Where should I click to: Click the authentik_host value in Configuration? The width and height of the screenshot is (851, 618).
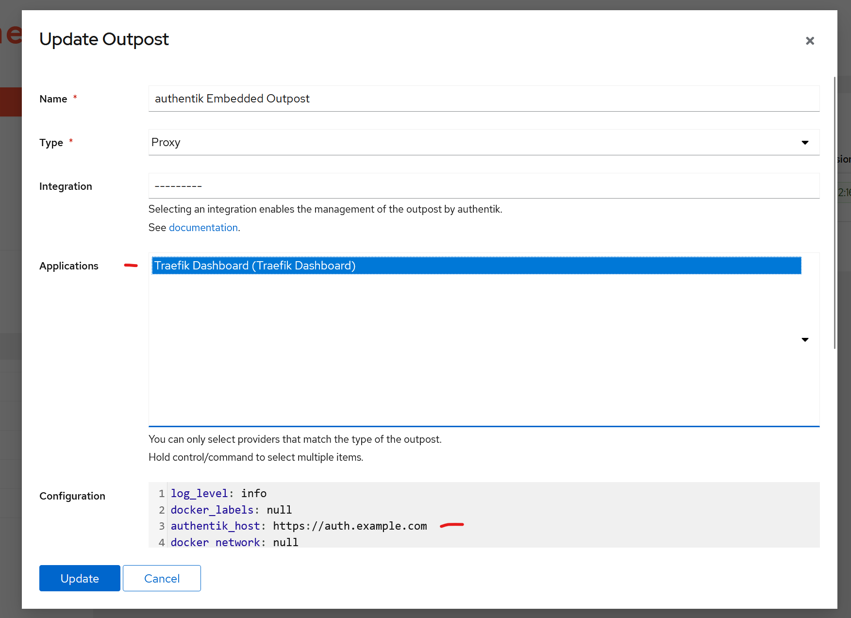pos(350,526)
